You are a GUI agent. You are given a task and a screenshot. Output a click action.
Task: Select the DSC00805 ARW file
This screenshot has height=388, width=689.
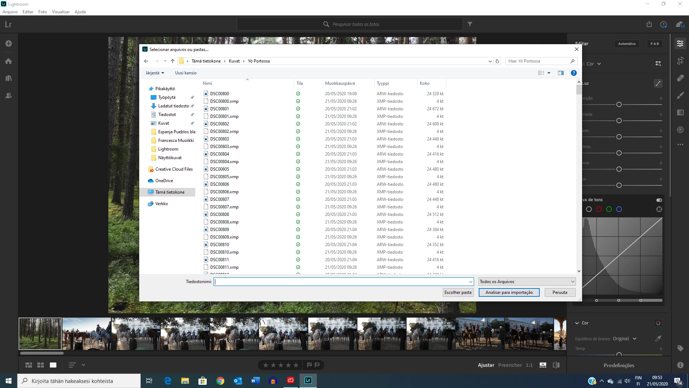click(220, 169)
